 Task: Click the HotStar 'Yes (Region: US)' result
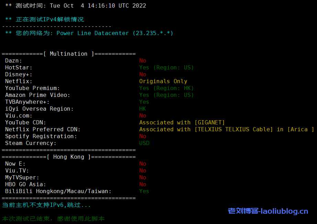(166, 67)
